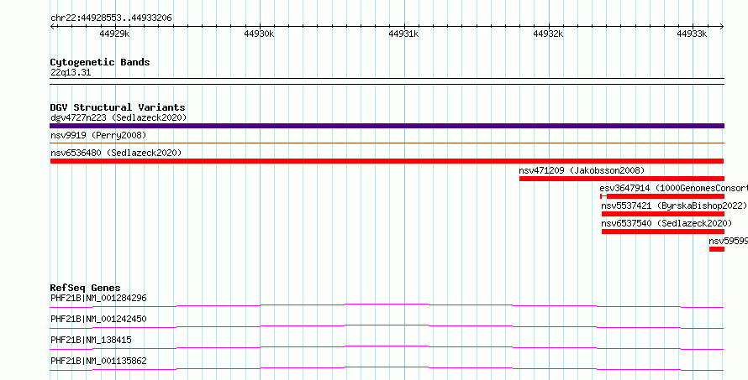The image size is (748, 380).
Task: Click nsv471209 (Jakobsson2008) variant label
Action: (x=582, y=170)
